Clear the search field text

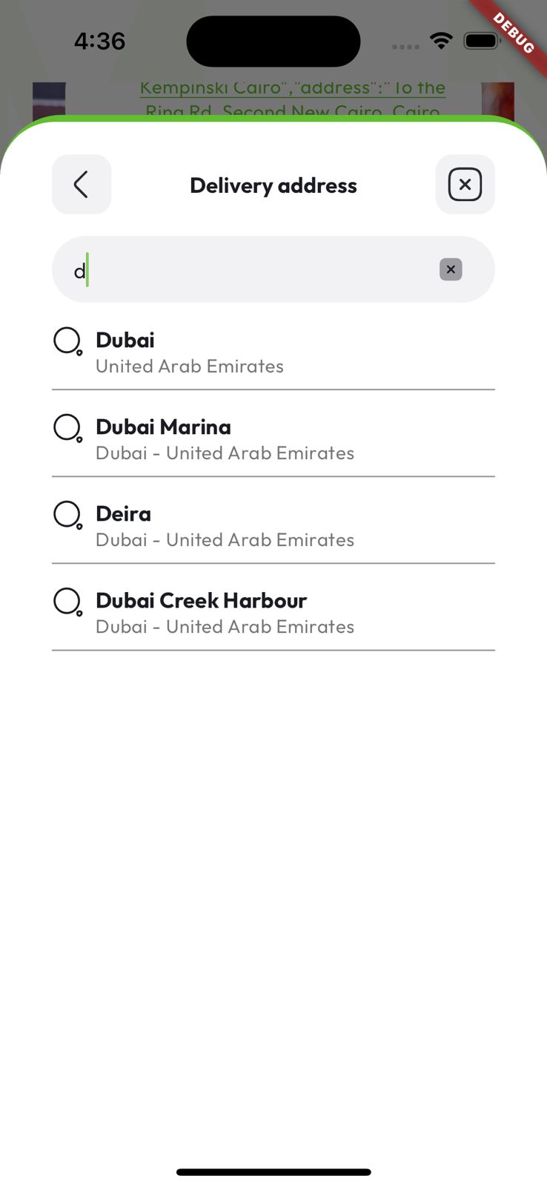click(x=451, y=269)
